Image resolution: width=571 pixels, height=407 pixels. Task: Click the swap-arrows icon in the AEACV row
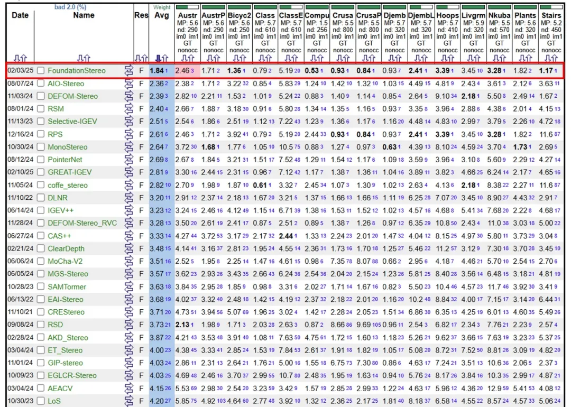[x=128, y=388]
